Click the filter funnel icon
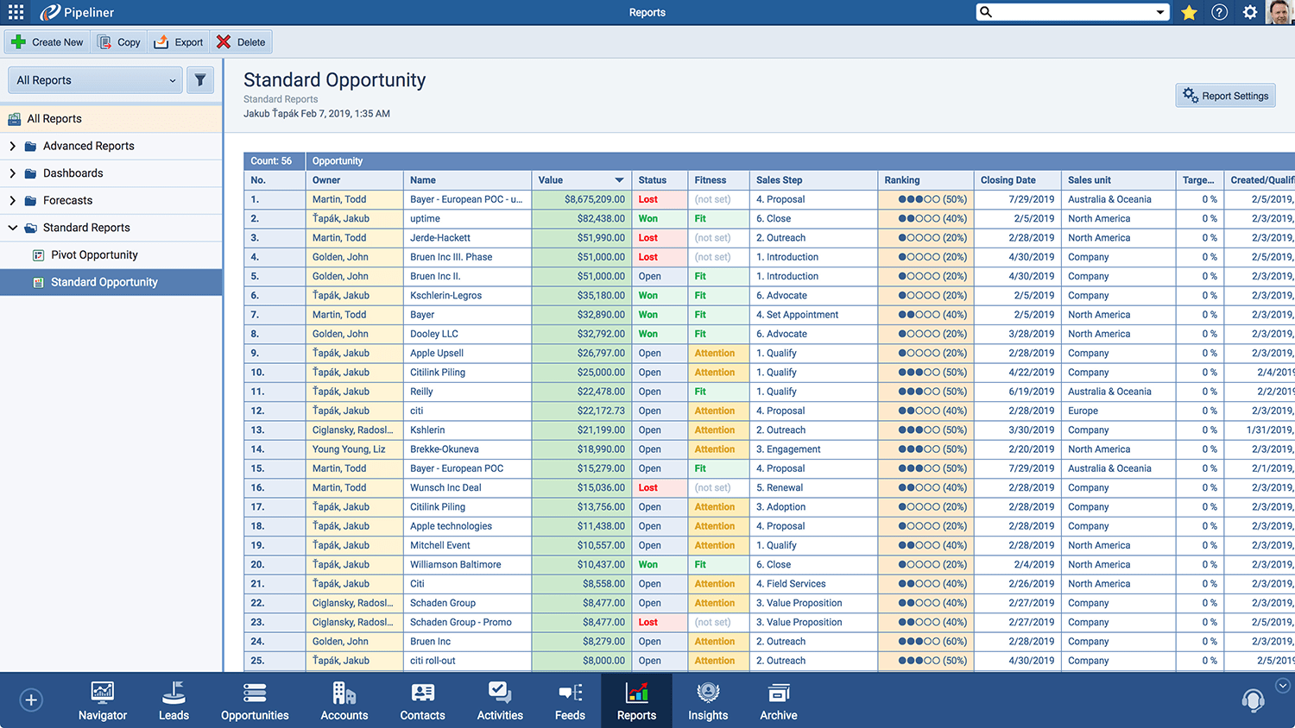 [x=200, y=80]
